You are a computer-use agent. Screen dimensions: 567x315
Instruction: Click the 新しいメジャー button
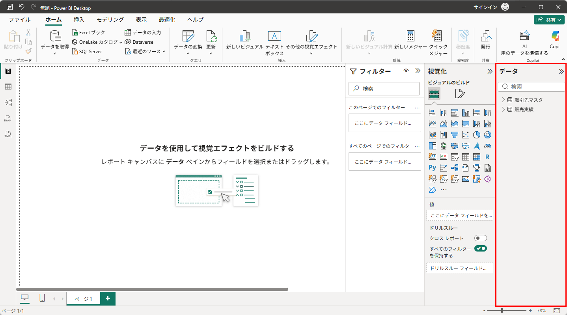tap(410, 40)
